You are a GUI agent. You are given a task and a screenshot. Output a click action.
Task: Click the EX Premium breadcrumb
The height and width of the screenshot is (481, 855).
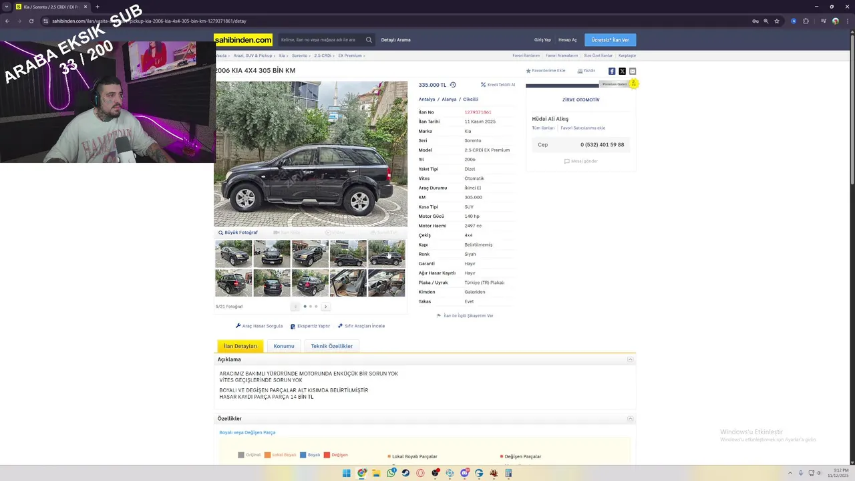[x=350, y=55]
